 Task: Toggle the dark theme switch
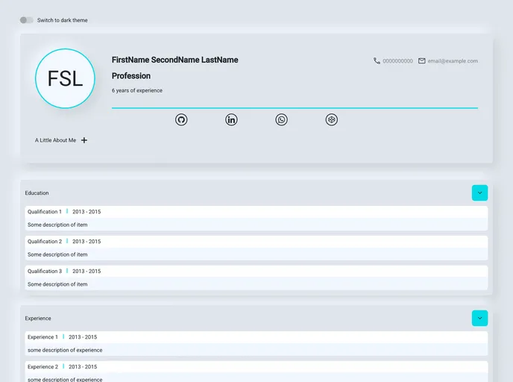(26, 20)
